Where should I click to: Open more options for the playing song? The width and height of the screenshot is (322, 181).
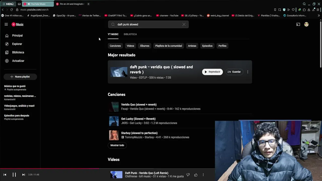click(203, 175)
